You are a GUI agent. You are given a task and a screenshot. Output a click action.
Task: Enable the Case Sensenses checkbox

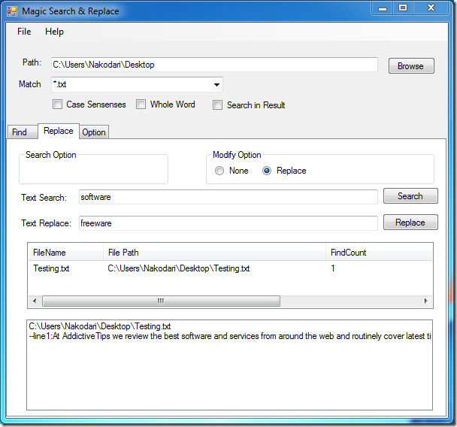57,104
